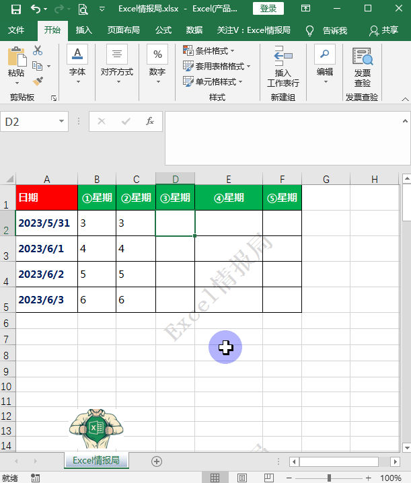Open the 数字 number format group
411x483 pixels.
[157, 65]
